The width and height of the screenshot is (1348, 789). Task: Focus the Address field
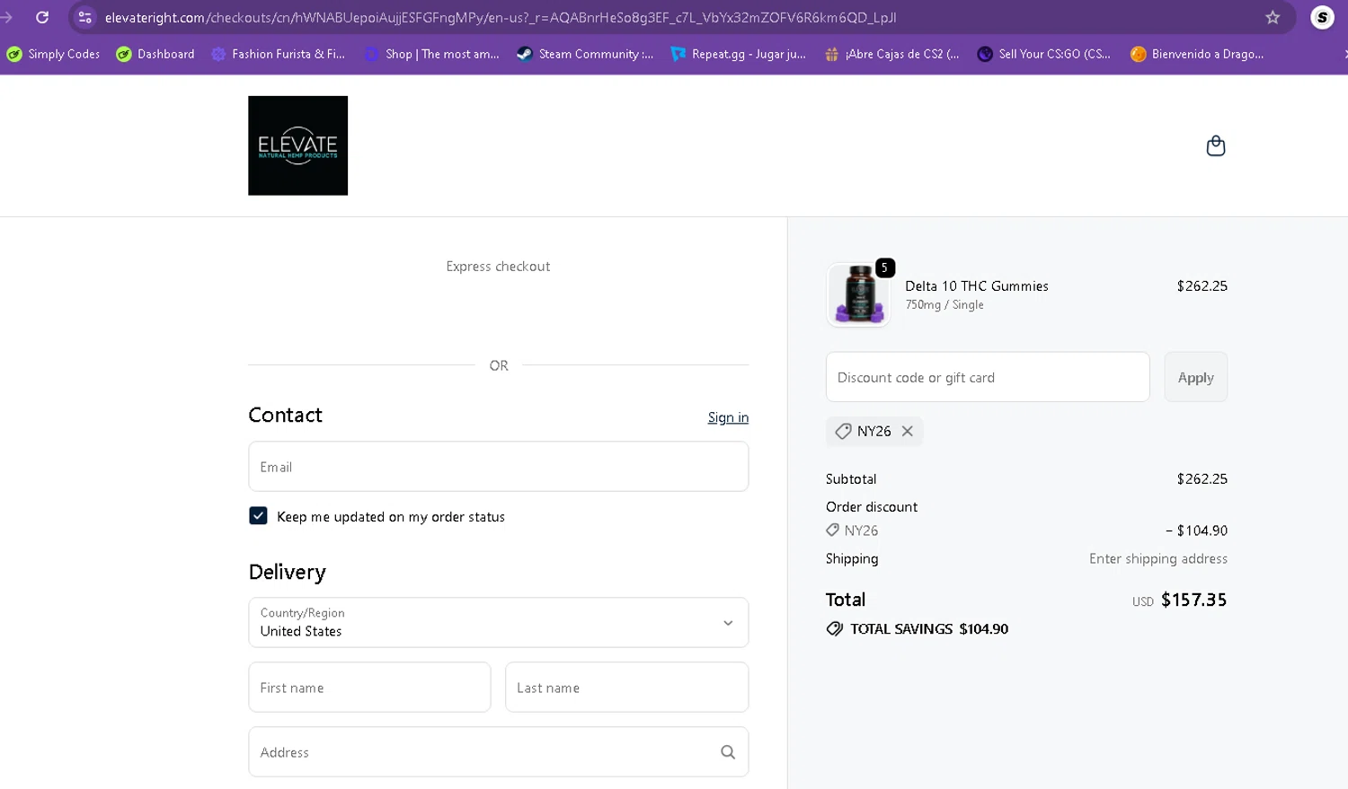498,752
